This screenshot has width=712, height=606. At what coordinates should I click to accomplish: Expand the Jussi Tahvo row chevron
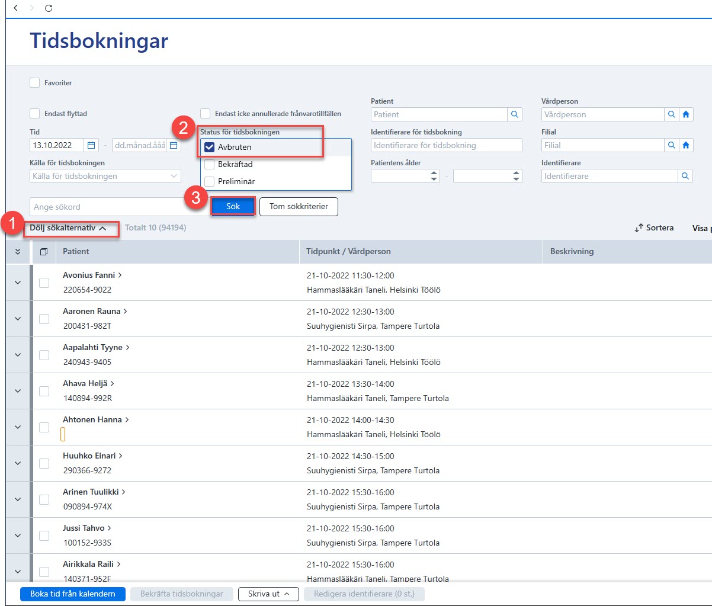click(x=18, y=536)
